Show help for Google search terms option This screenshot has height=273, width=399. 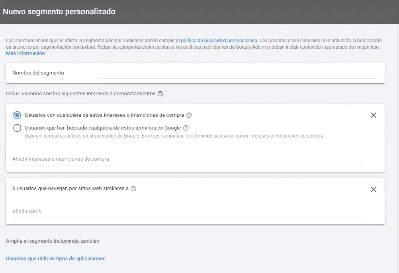coord(186,128)
